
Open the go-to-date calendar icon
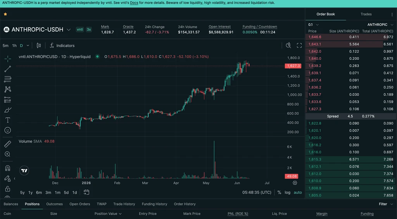click(86, 192)
